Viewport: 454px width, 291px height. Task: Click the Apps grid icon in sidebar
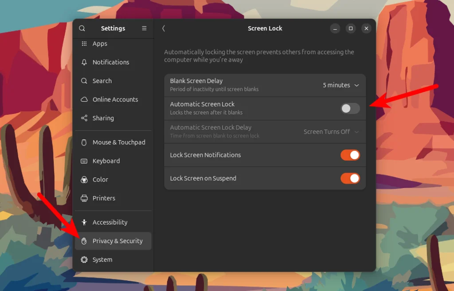tap(84, 43)
